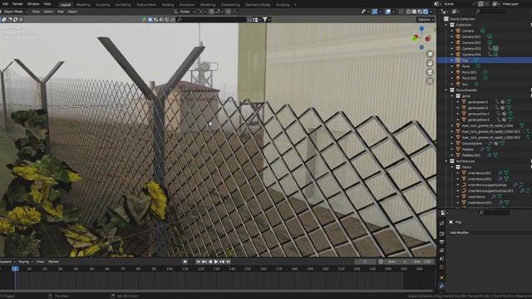Switch to solid viewport shading
The image size is (532, 299).
click(414, 12)
